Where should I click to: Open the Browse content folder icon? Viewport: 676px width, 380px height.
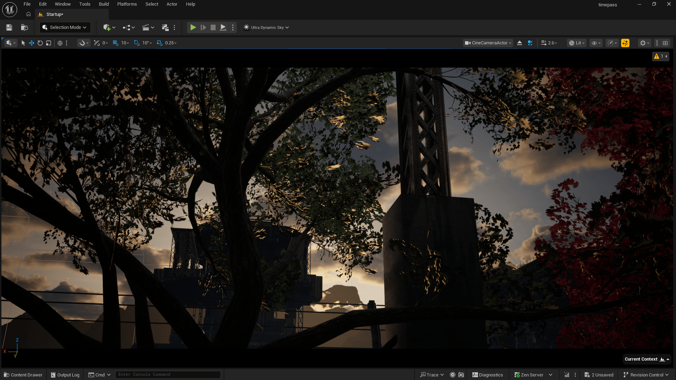click(x=24, y=27)
